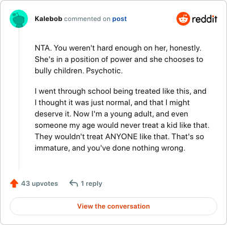Click the word "NTA." in the comment

pyautogui.click(x=43, y=48)
